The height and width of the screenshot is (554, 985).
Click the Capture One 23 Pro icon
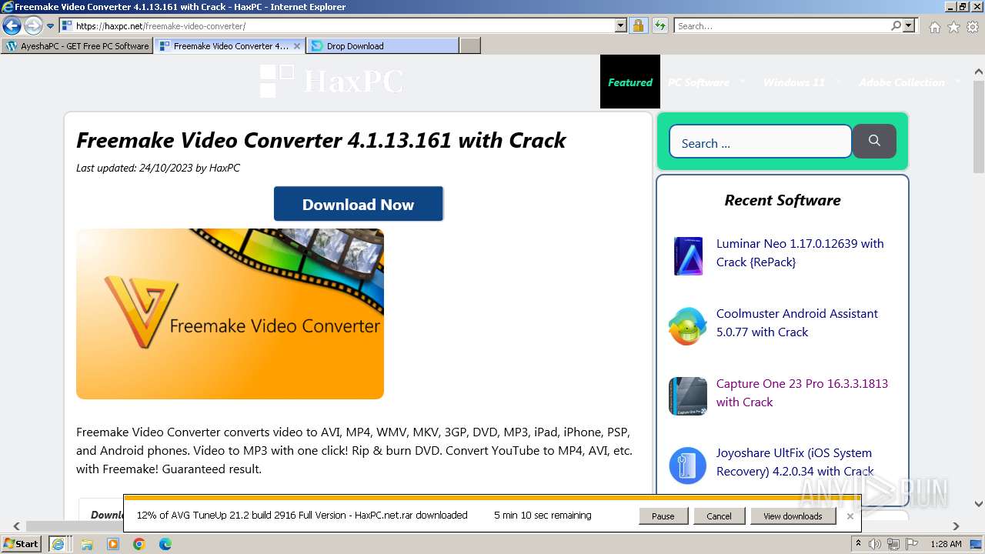688,396
